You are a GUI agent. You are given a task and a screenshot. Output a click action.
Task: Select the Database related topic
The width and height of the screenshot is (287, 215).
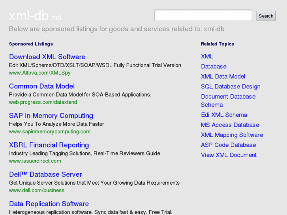click(x=214, y=66)
